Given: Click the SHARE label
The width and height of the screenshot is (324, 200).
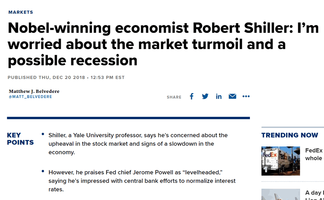Looking at the screenshot, I should click(x=174, y=97).
